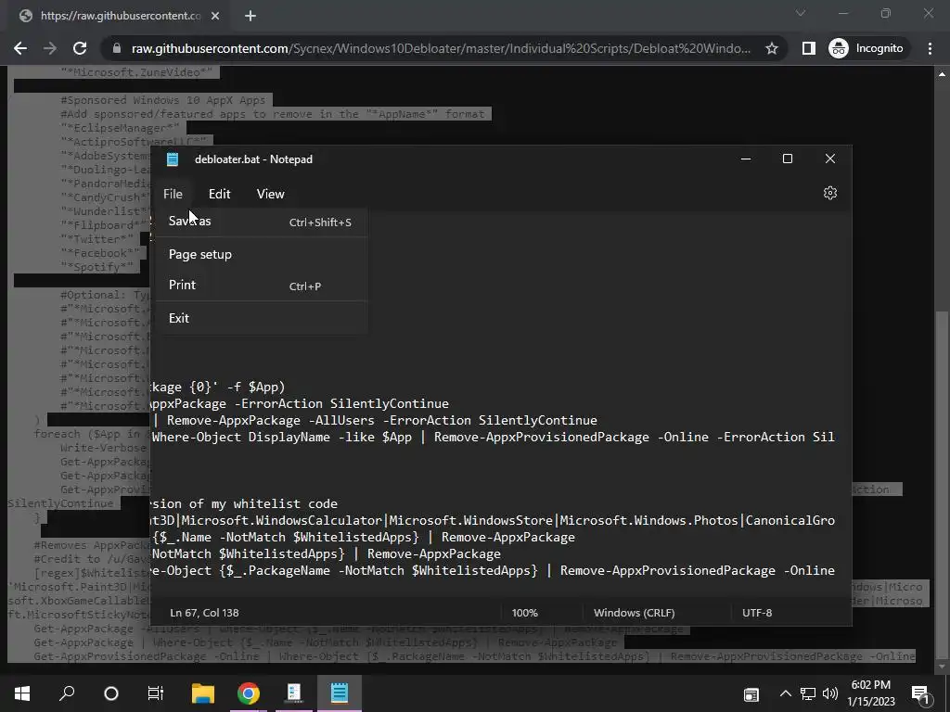This screenshot has width=950, height=712.
Task: Click the 100% zoom status entry
Action: [525, 613]
